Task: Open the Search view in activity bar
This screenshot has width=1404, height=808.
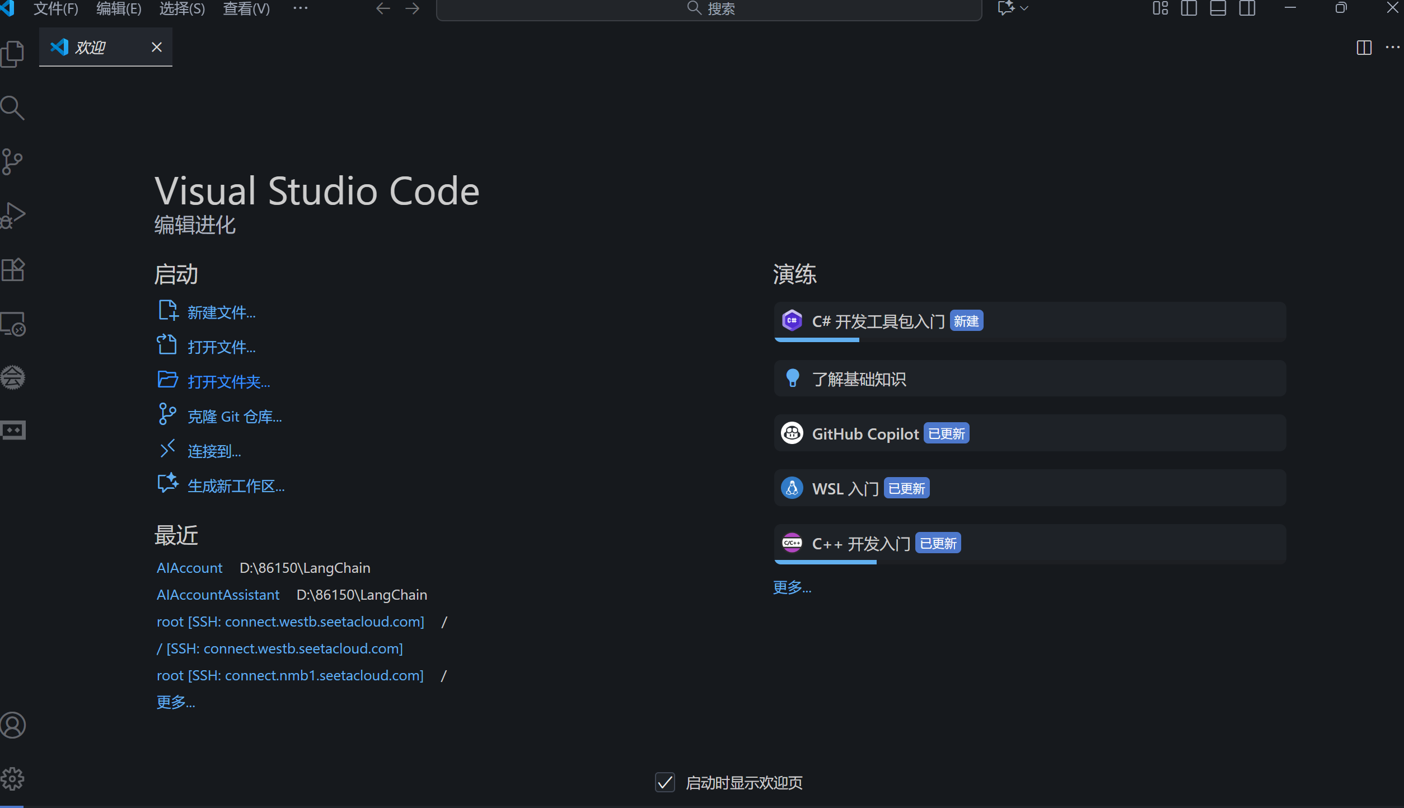Action: tap(12, 108)
